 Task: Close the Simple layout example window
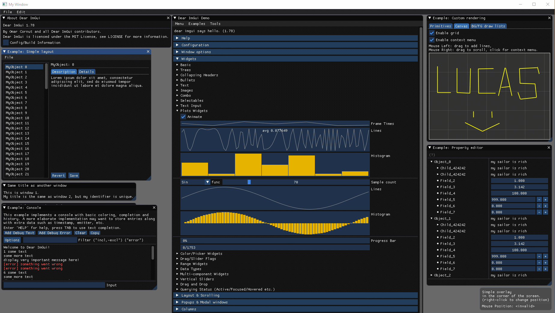pyautogui.click(x=148, y=52)
